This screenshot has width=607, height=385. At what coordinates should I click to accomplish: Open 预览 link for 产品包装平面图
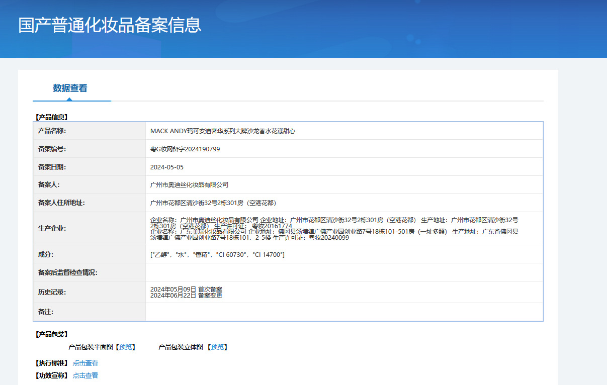point(126,347)
